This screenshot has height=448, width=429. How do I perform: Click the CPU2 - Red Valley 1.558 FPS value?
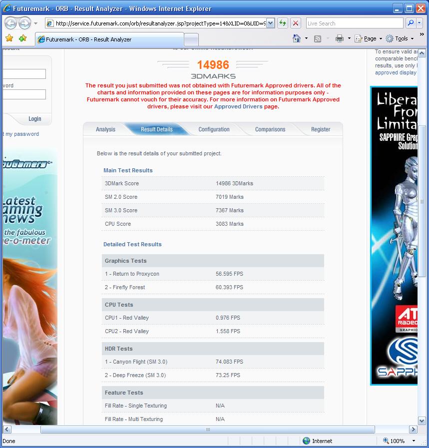pos(228,331)
